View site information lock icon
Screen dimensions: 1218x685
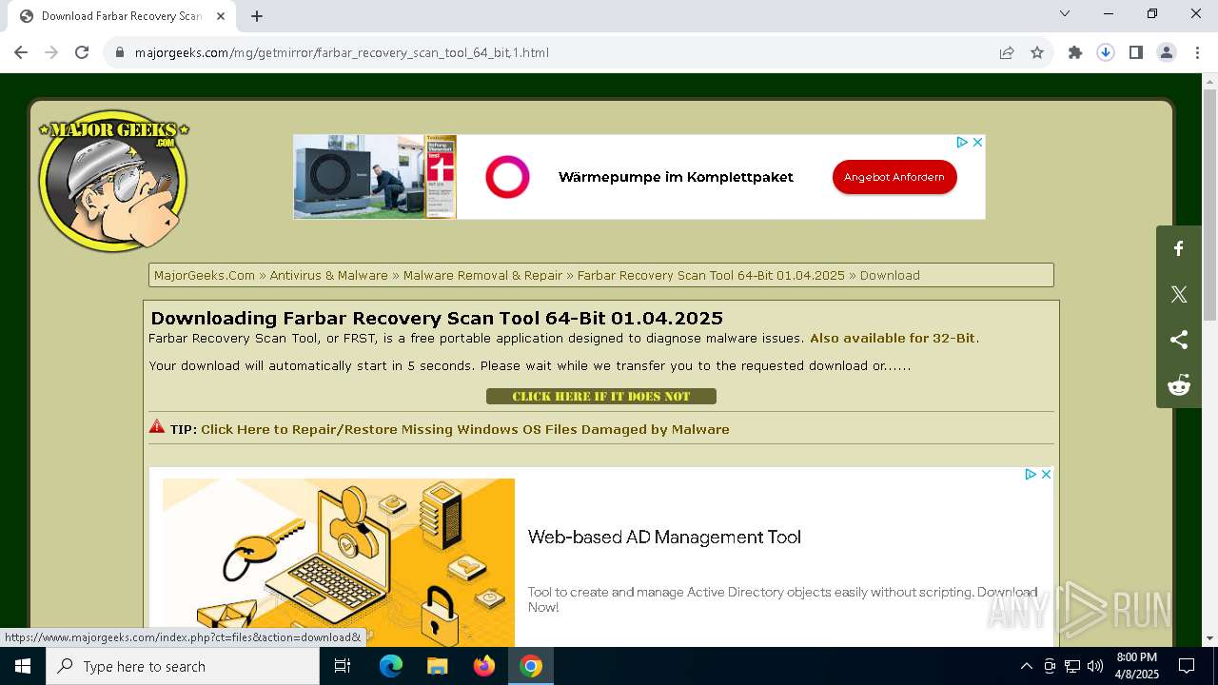[120, 52]
